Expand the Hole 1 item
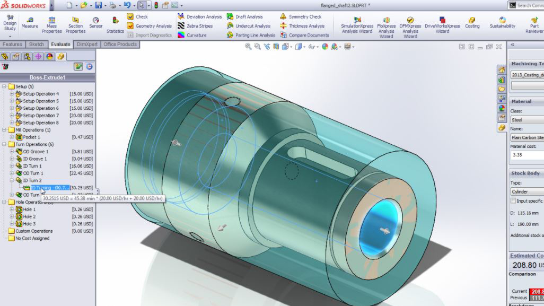The height and width of the screenshot is (306, 544). tap(12, 209)
